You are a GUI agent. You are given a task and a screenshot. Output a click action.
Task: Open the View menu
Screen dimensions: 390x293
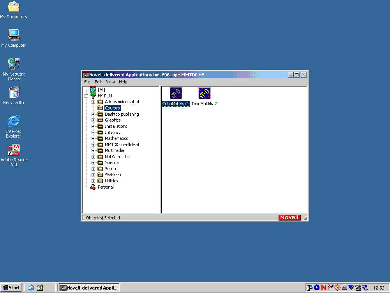click(110, 82)
